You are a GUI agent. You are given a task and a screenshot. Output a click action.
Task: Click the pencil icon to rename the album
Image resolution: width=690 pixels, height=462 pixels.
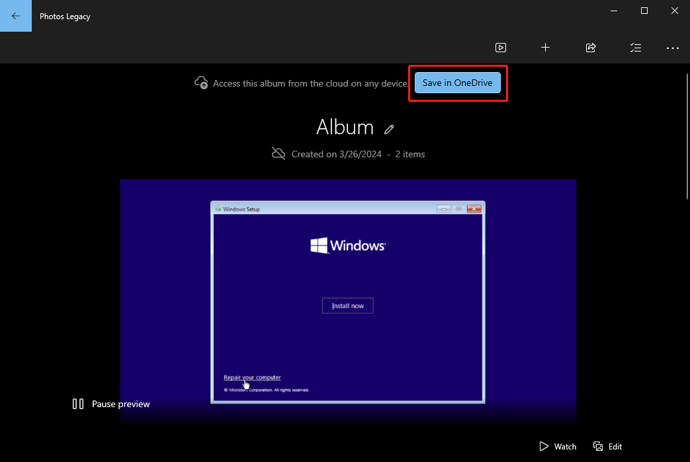point(390,129)
